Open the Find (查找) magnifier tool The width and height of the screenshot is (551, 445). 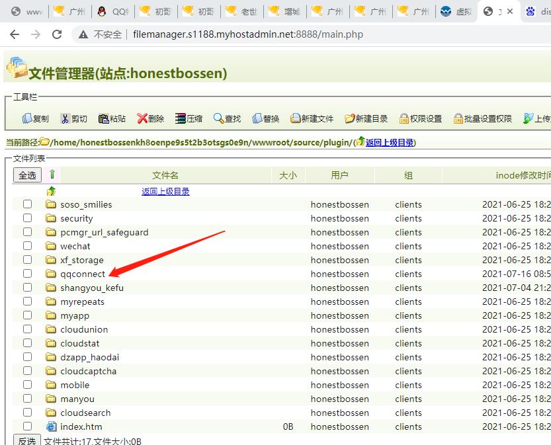227,119
